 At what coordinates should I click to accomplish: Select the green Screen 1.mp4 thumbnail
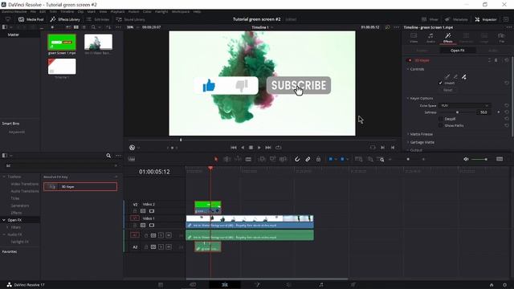coord(62,42)
